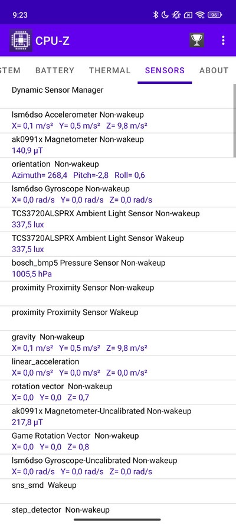236x525 pixels.
Task: Select the Game Rotation Vector row
Action: pos(118,442)
